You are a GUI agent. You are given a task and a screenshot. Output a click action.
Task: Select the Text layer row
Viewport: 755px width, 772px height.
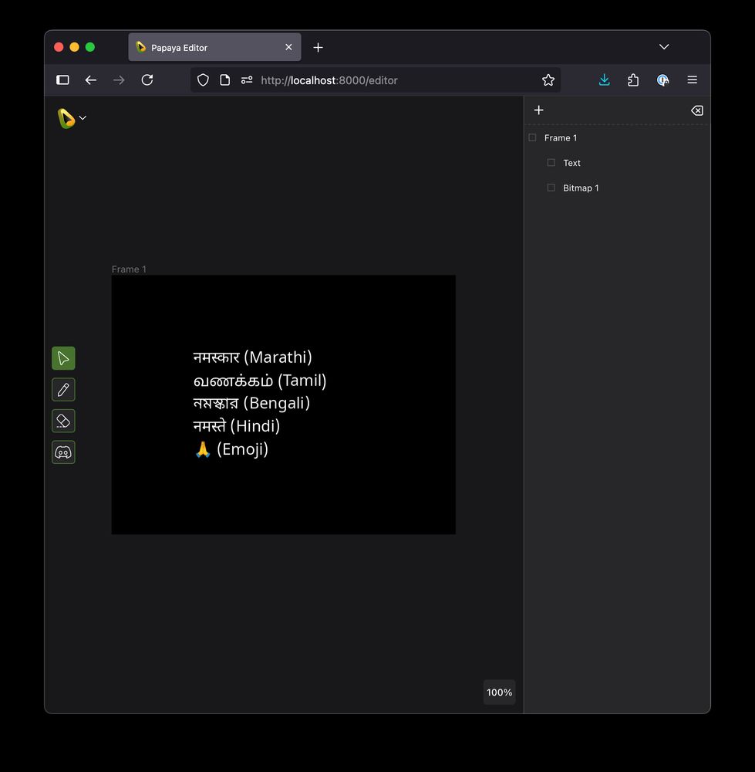(x=617, y=163)
